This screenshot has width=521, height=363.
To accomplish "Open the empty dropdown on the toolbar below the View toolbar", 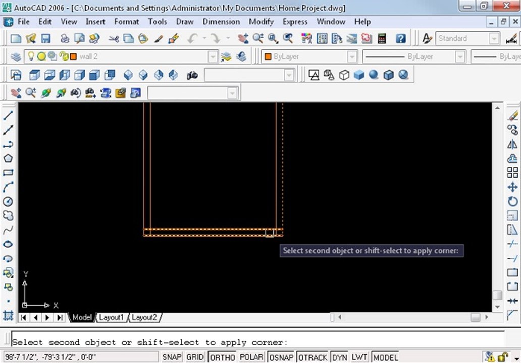I will tap(232, 93).
